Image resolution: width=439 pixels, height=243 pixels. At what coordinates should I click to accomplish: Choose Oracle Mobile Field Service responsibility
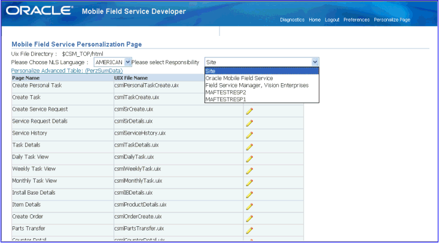coord(262,78)
